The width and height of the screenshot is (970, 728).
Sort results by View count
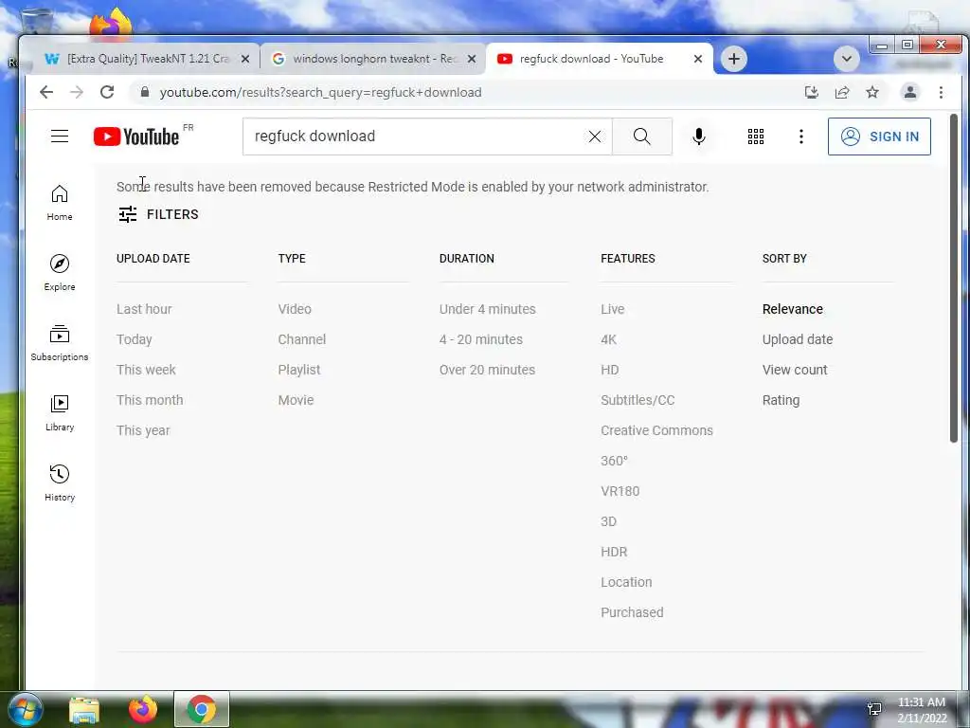coord(795,370)
